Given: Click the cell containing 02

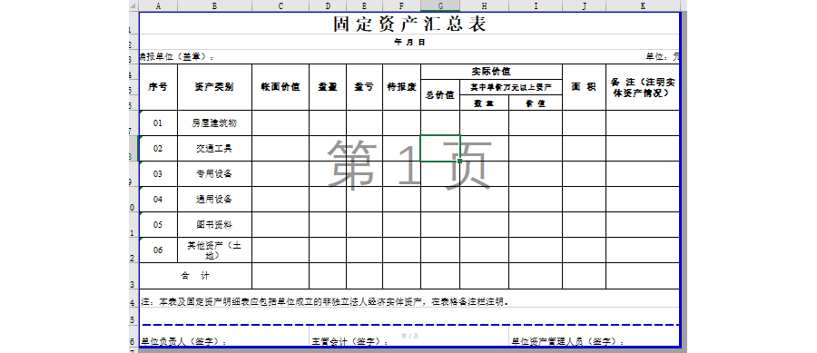Looking at the screenshot, I should pyautogui.click(x=158, y=149).
